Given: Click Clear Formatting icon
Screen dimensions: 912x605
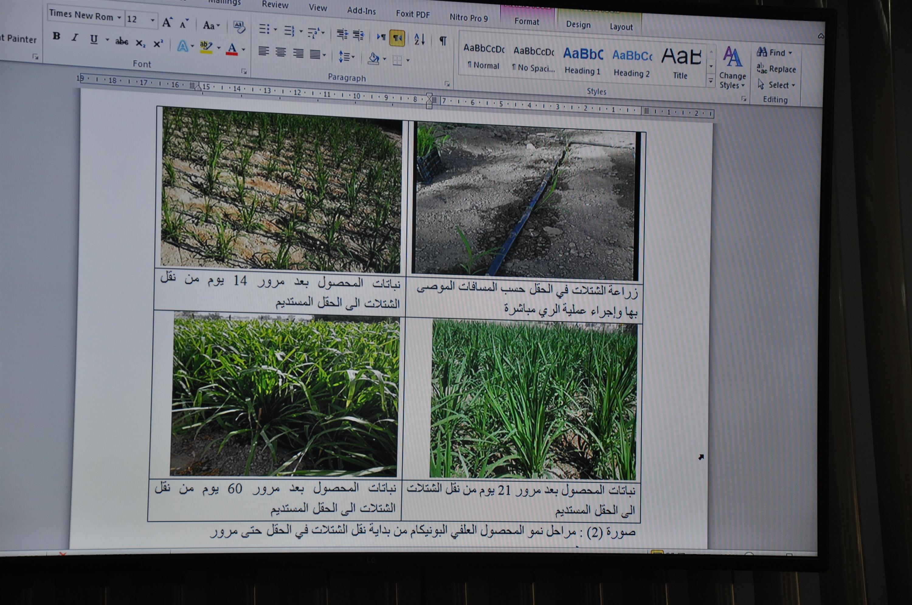Looking at the screenshot, I should (x=239, y=27).
